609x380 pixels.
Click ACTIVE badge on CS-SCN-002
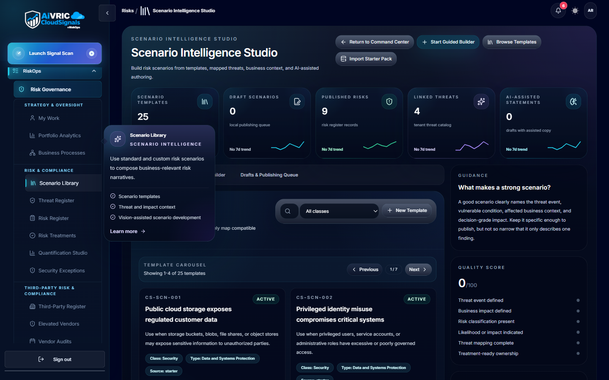417,299
